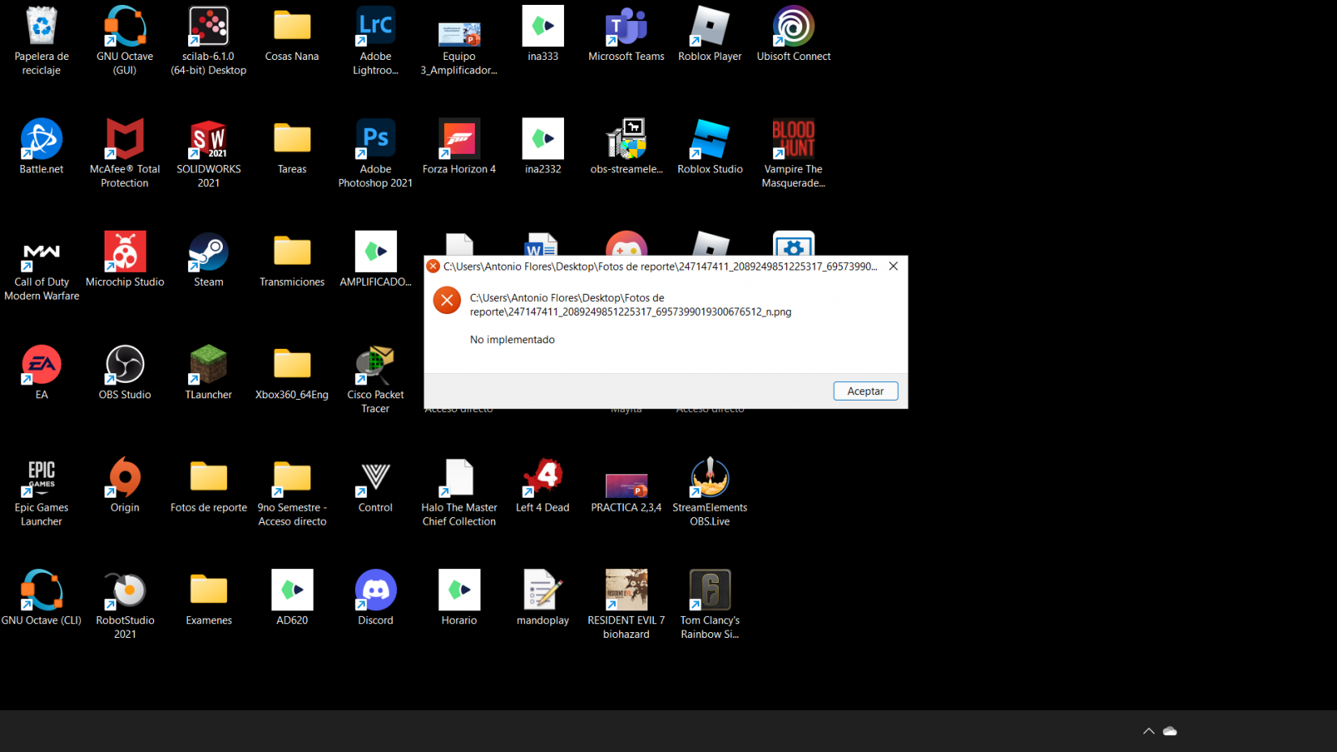Open Epic Games Launcher

[41, 492]
